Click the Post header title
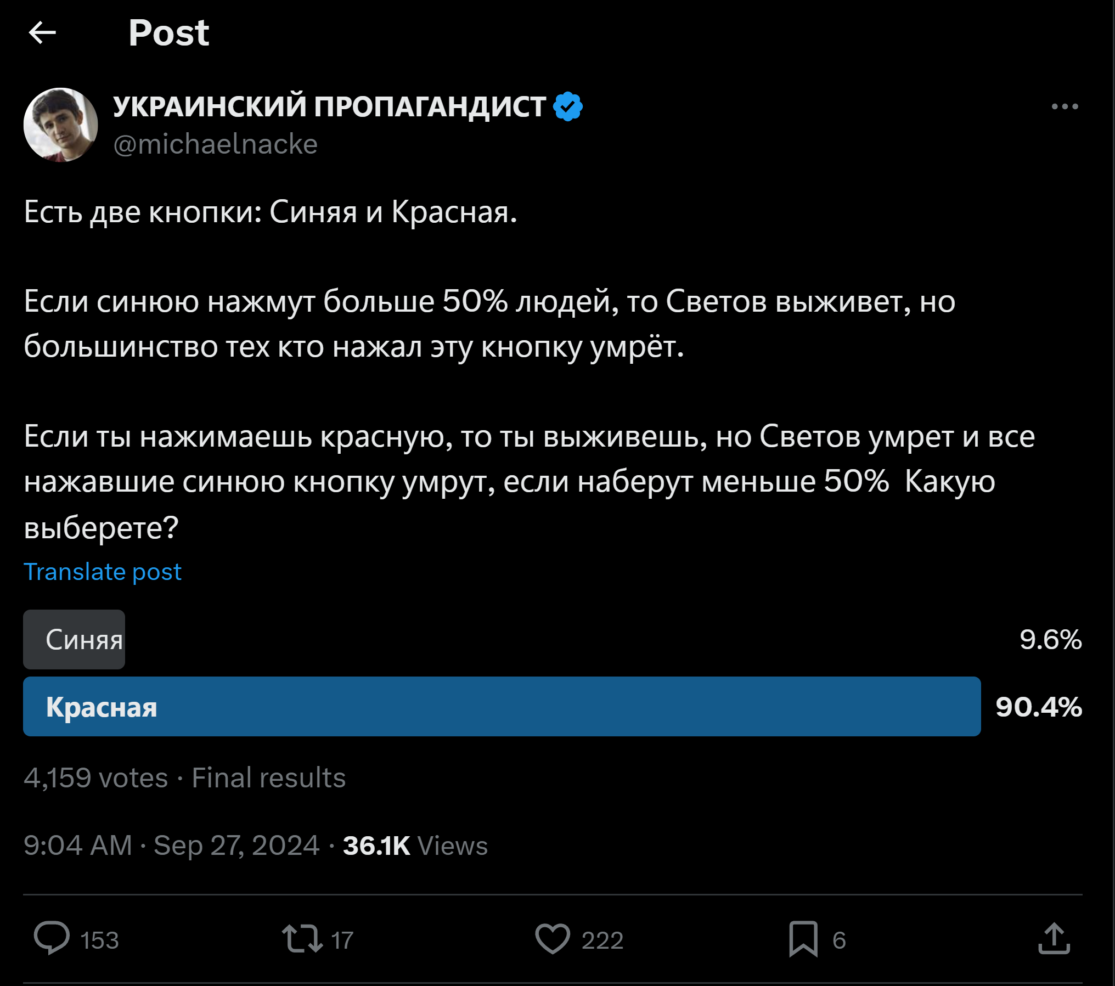Viewport: 1115px width, 986px height. (168, 33)
